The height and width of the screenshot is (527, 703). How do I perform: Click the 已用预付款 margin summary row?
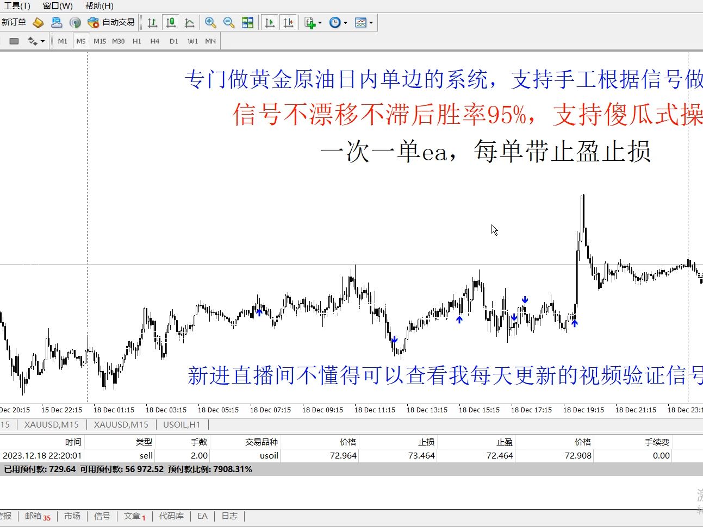point(351,469)
